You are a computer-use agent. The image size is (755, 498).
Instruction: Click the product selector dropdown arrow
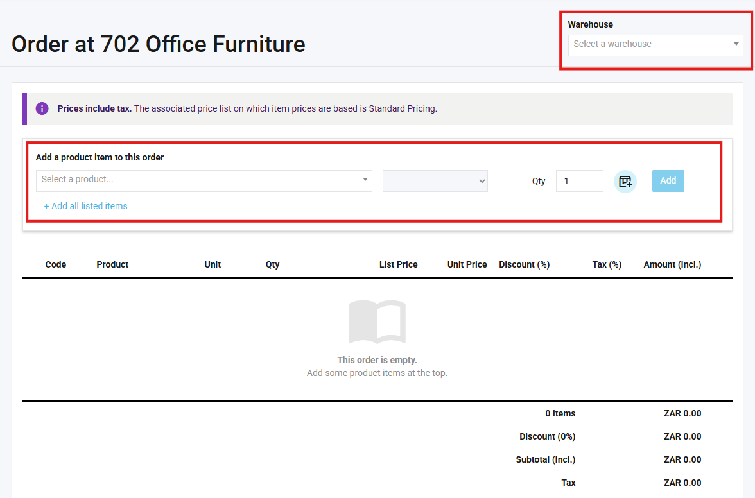[x=365, y=180]
